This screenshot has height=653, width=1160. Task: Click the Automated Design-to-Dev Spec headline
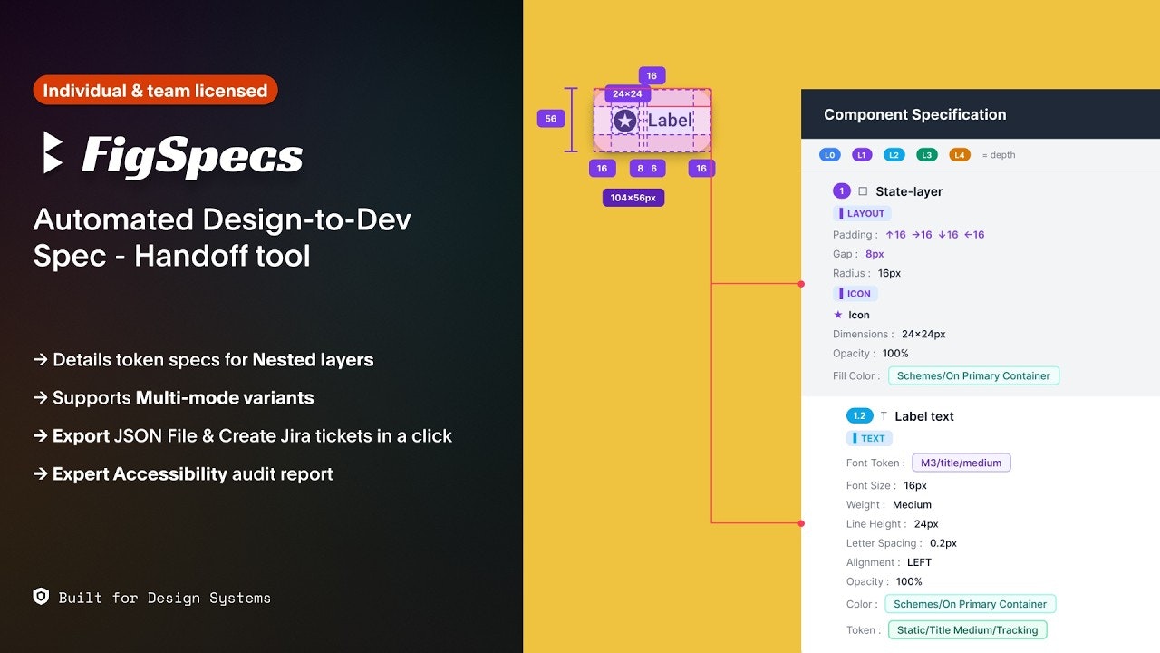222,238
